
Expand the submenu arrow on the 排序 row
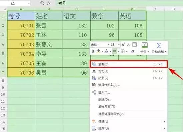165,129
